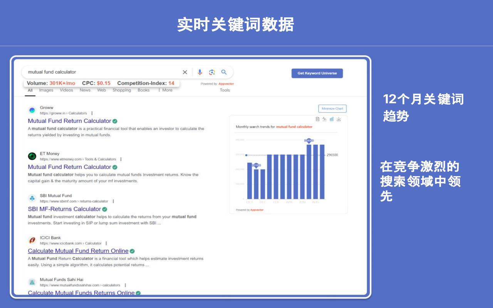Click verified badge next to ET Money result title
This screenshot has height=308, width=493.
click(x=115, y=167)
